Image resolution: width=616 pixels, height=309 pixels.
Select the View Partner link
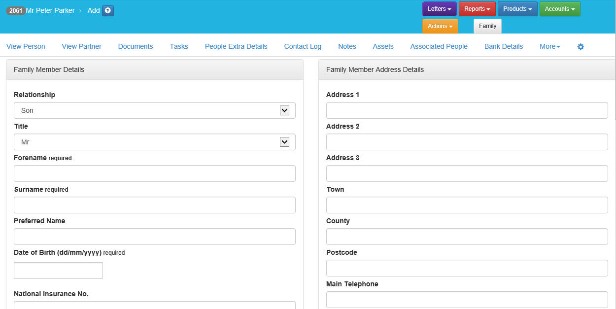[x=81, y=46]
